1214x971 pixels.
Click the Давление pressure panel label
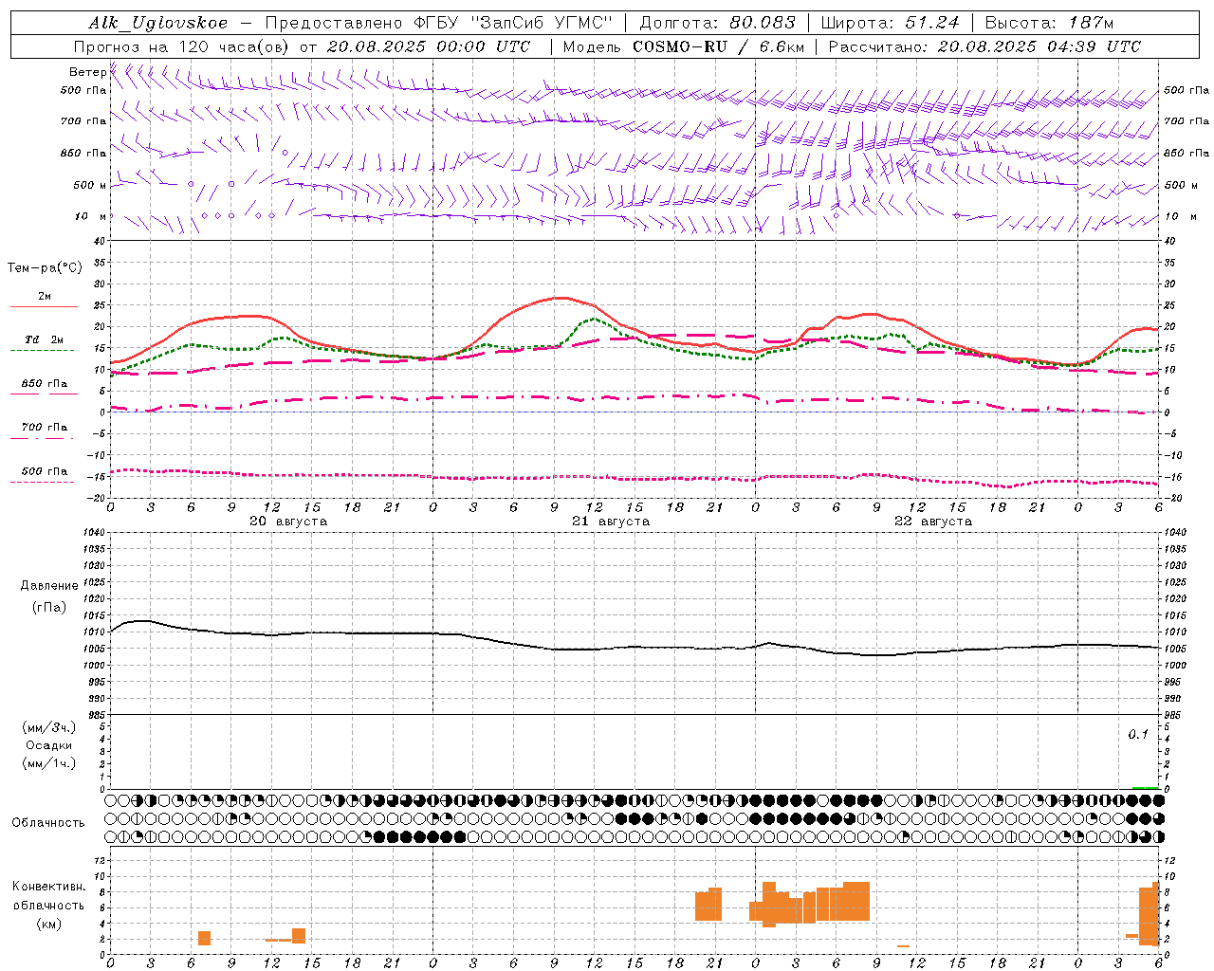[x=49, y=586]
